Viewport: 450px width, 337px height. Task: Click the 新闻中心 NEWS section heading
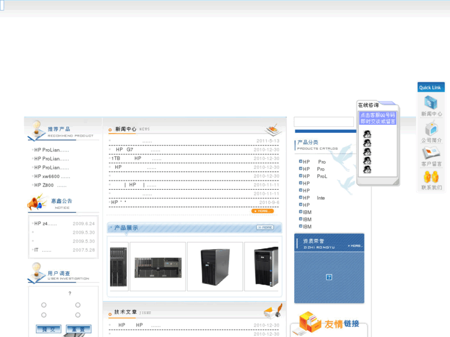pos(132,129)
